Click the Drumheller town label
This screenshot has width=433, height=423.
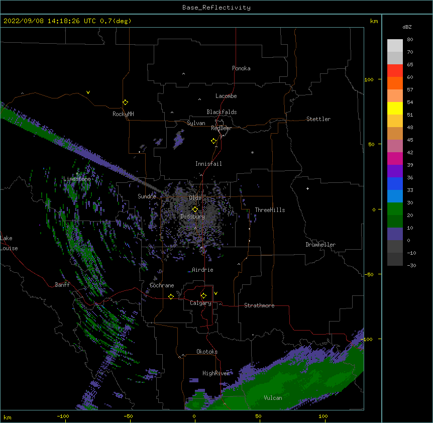coord(320,245)
